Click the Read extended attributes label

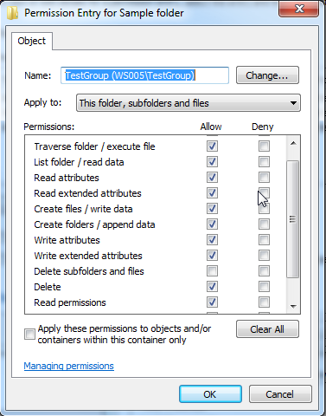click(87, 193)
